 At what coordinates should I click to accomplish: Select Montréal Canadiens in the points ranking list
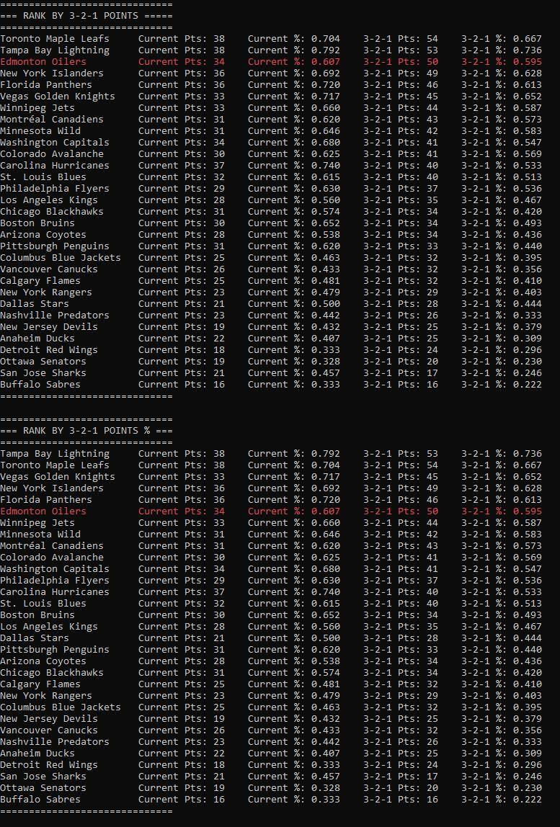[52, 119]
